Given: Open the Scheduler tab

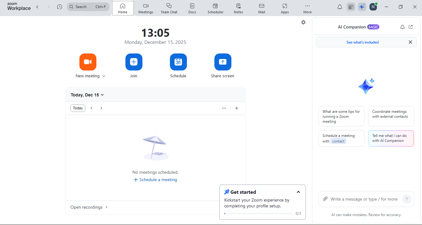Looking at the screenshot, I should coord(215,8).
